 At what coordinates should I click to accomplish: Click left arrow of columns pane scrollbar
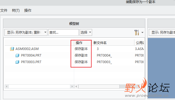(76, 86)
